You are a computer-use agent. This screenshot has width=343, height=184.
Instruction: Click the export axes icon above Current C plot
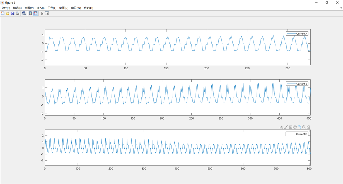(281, 127)
